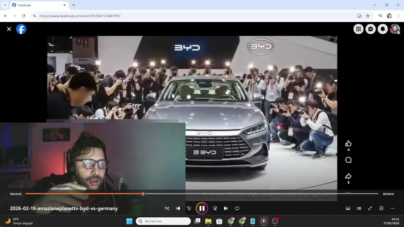Seek using the playback progress slider handle

(143, 194)
